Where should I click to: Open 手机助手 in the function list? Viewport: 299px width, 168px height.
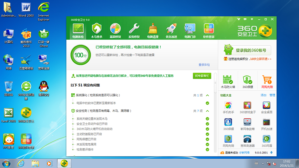(x=228, y=107)
